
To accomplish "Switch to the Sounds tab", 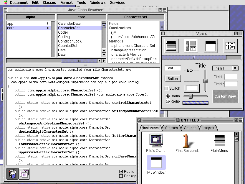I will [190, 128].
